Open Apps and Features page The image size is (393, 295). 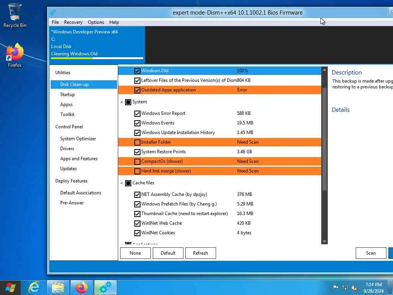79,159
